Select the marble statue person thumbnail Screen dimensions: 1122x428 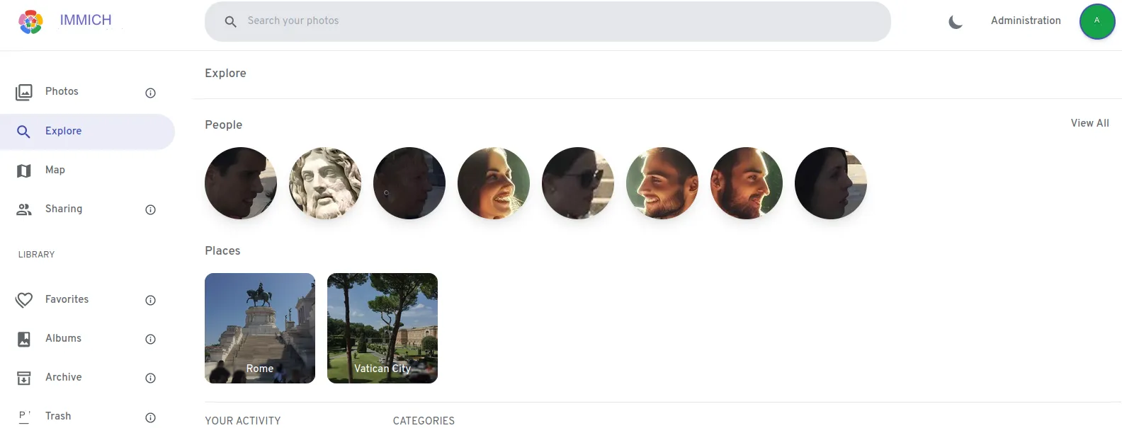(x=325, y=183)
